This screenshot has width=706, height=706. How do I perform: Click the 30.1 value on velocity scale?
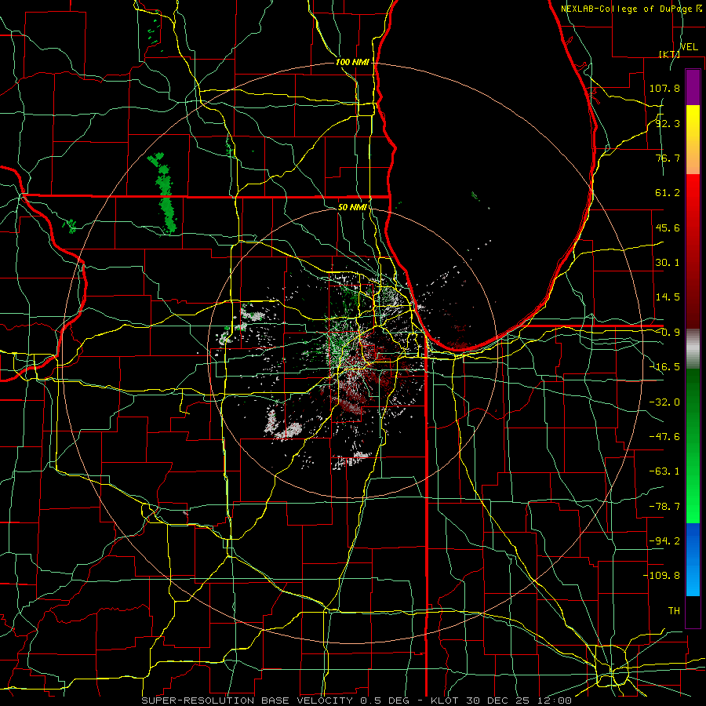tap(668, 263)
